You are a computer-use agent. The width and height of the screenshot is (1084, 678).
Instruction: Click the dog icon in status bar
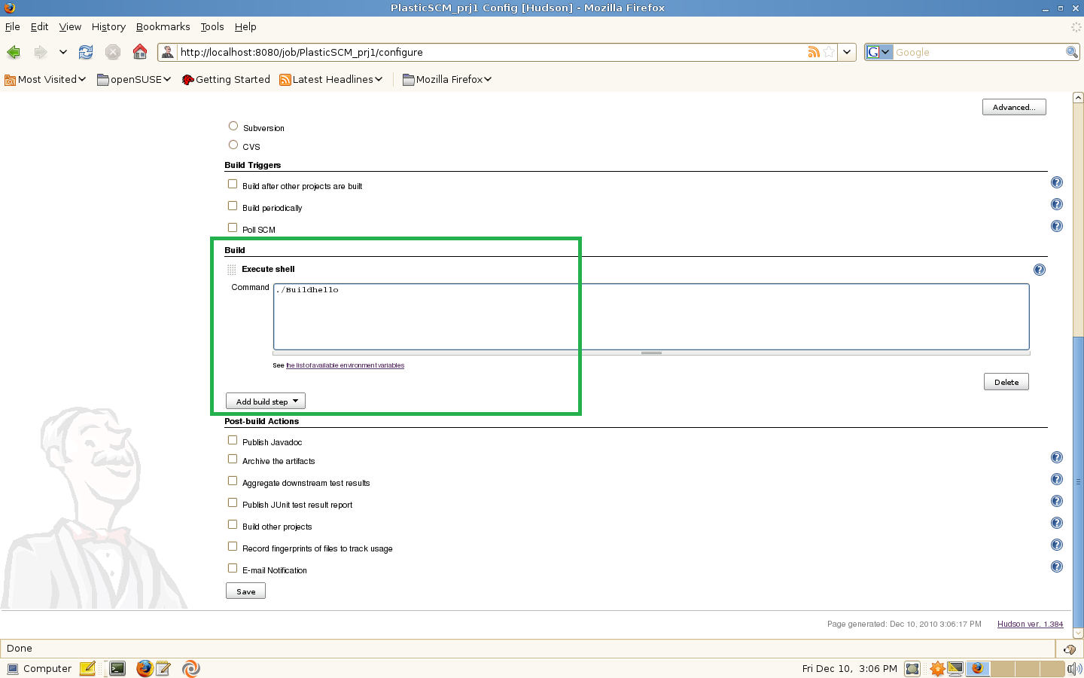pyautogui.click(x=1070, y=649)
